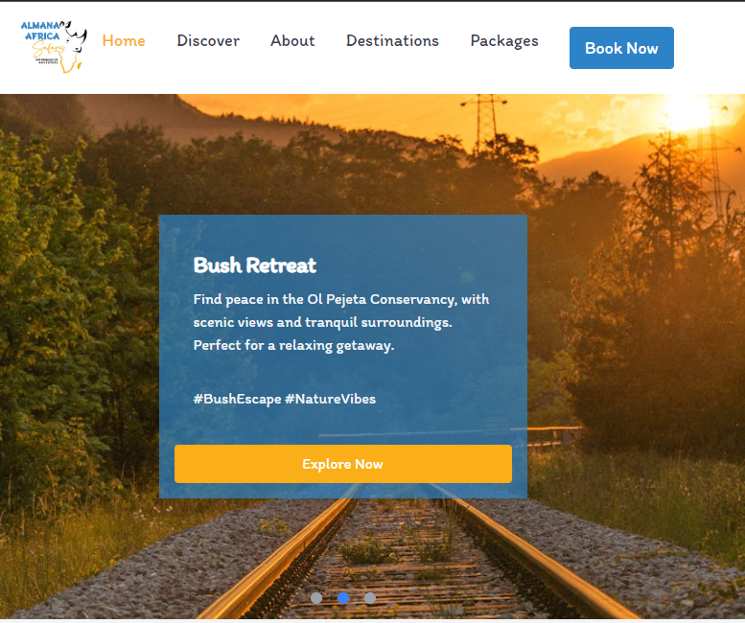Click the #NatureVibes hashtag
This screenshot has width=745, height=623.
(330, 399)
